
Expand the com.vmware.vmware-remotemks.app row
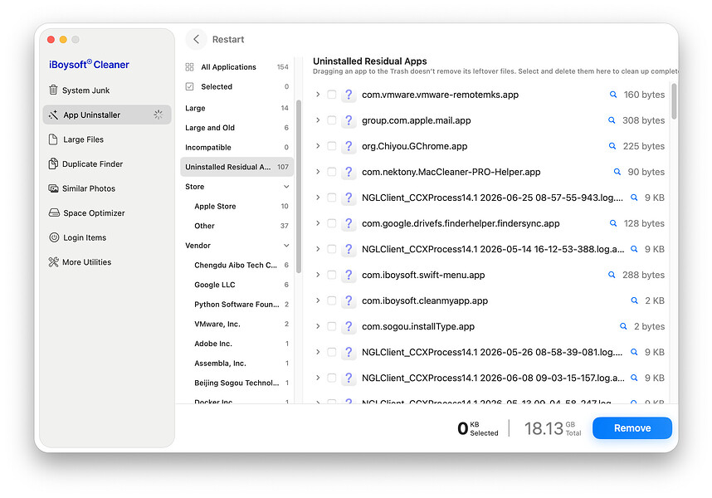pos(318,95)
